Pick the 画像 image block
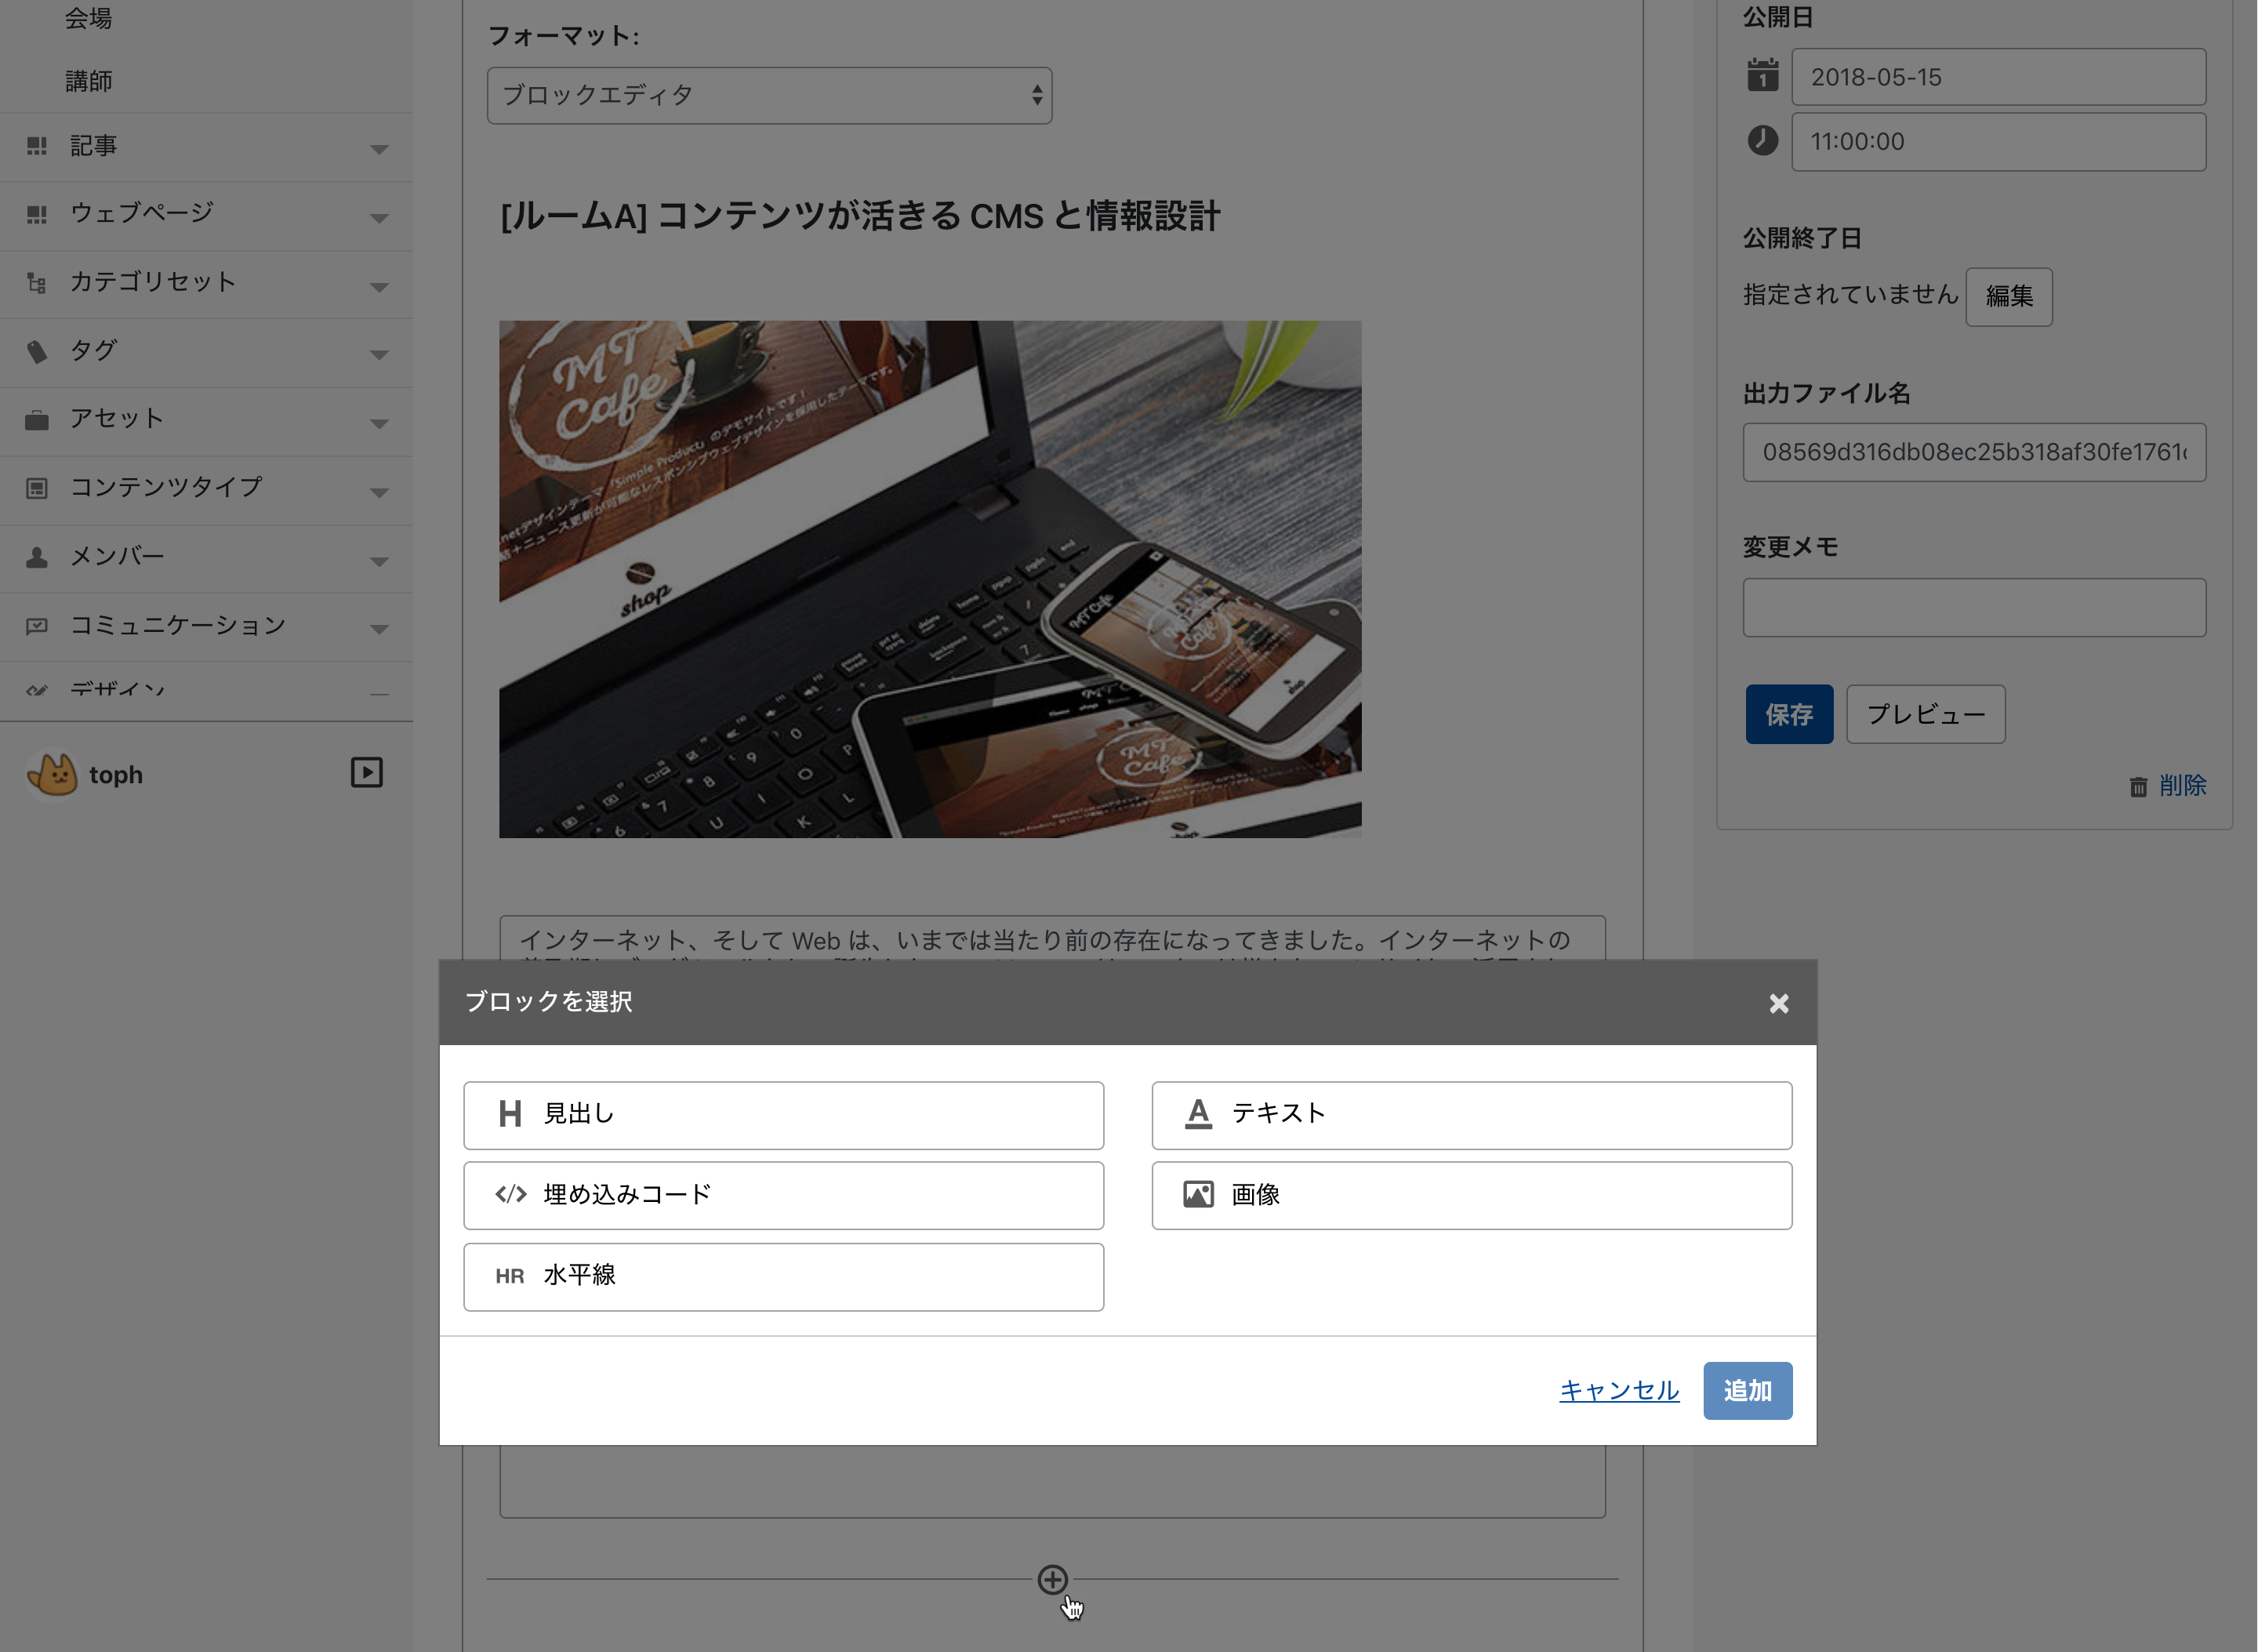 point(1471,1195)
